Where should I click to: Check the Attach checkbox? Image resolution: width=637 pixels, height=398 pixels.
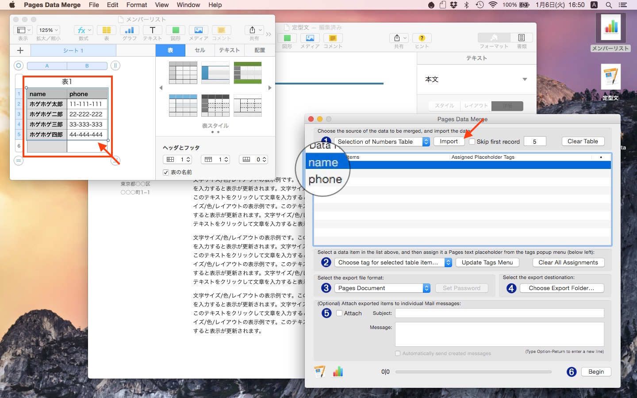point(339,313)
